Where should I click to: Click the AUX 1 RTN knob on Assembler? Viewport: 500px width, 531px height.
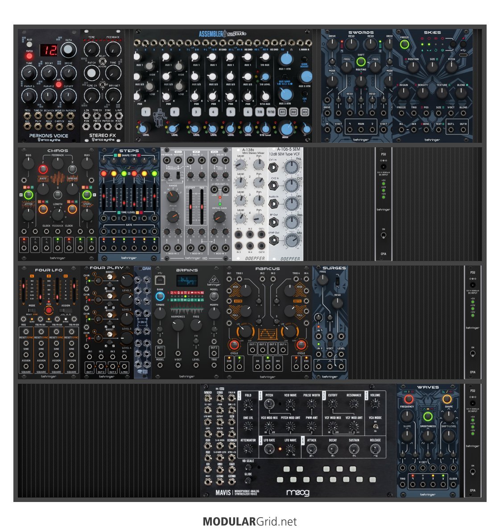[286, 59]
